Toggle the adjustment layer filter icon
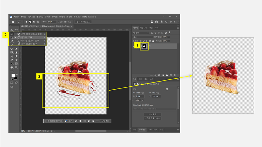262x147 pixels. point(155,33)
